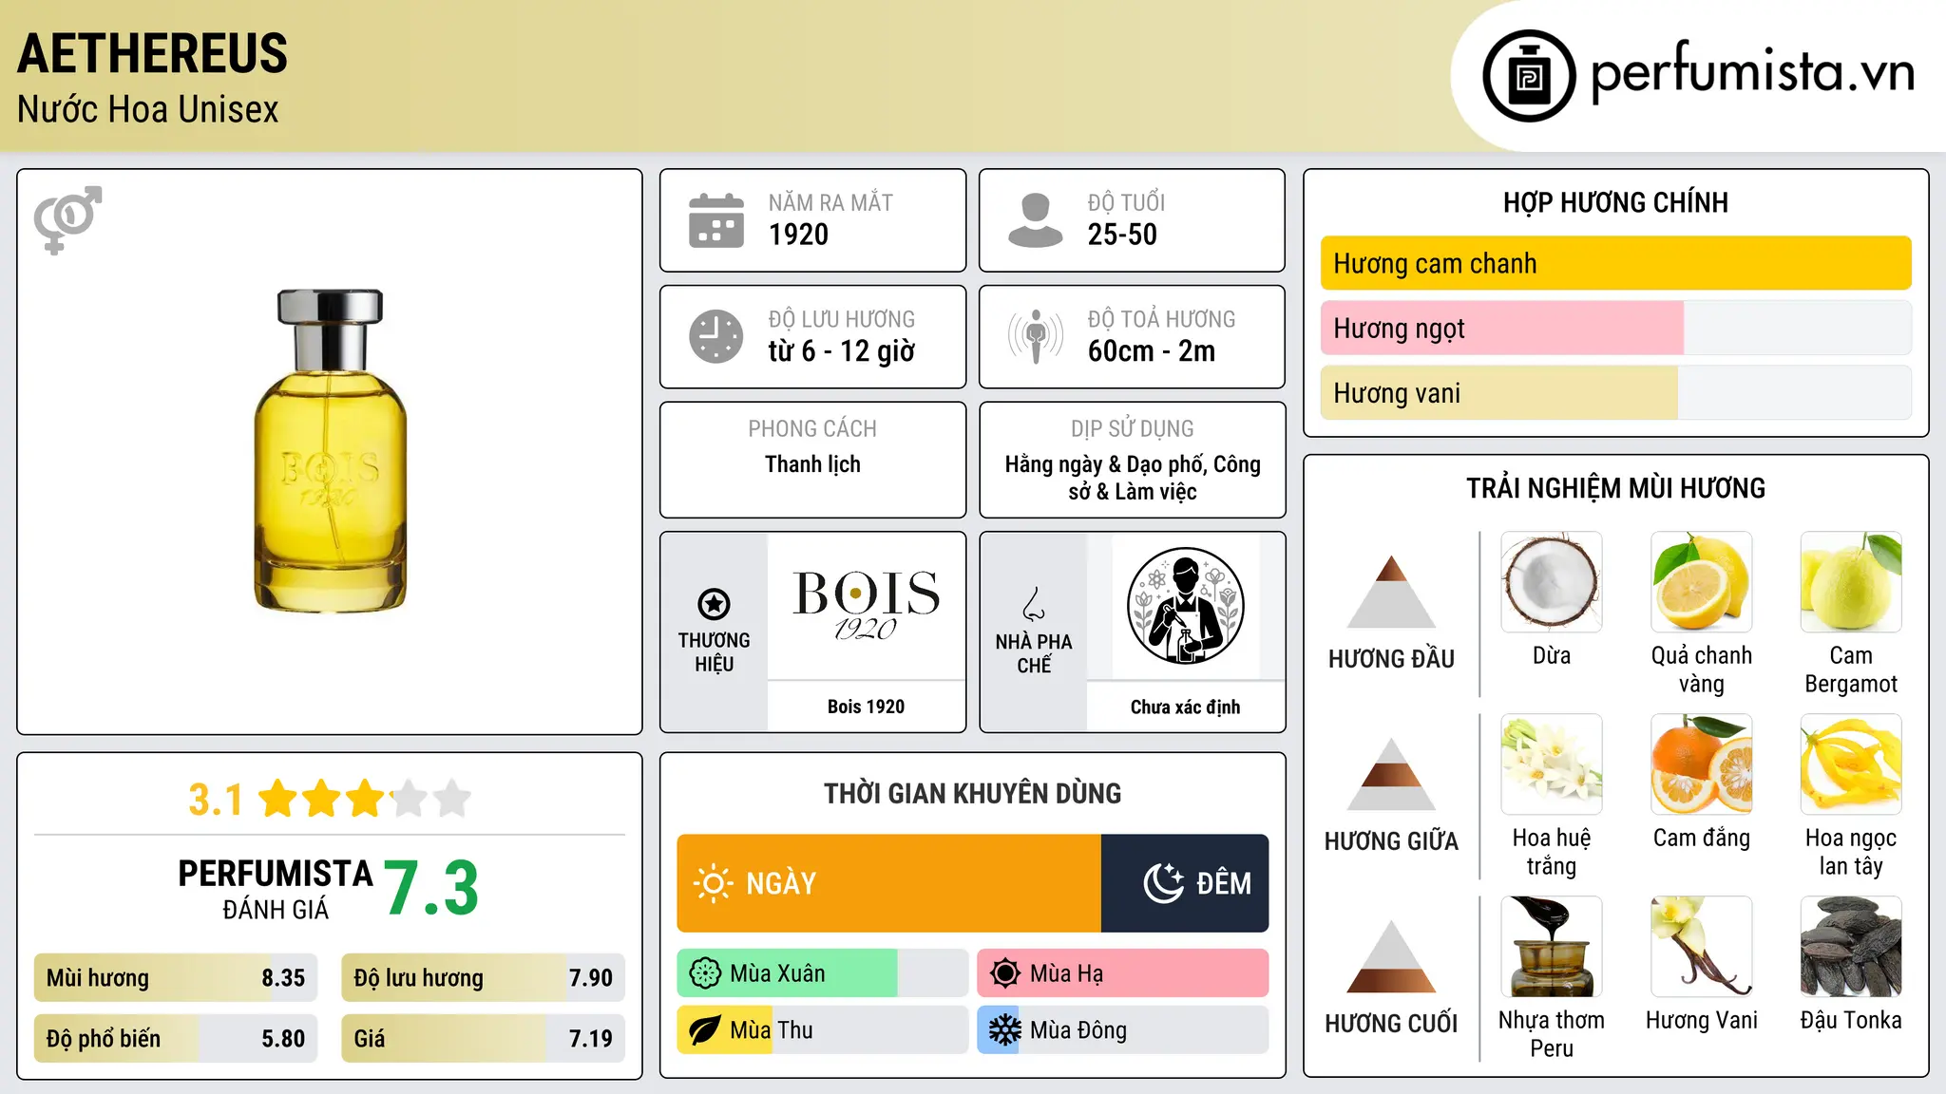Click the Hương ngọt accord bar
The image size is (1946, 1094).
[1615, 328]
